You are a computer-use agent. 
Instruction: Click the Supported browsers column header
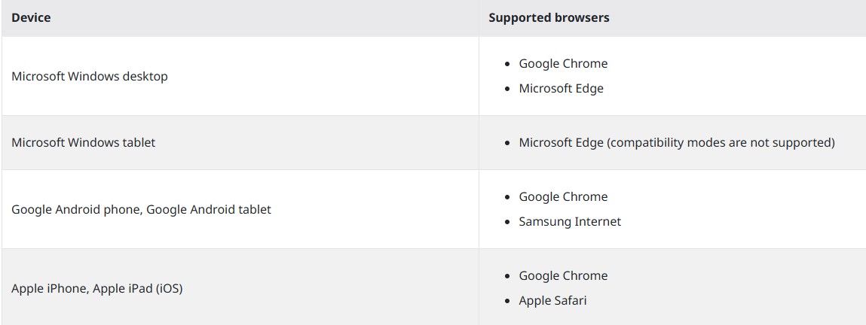coord(549,17)
